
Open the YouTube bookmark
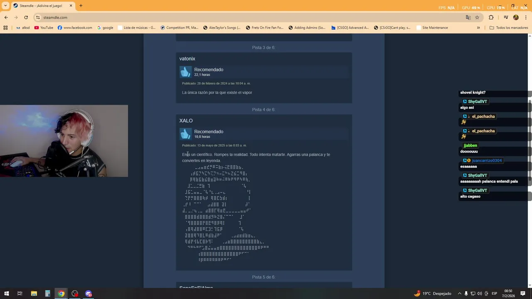(x=44, y=28)
